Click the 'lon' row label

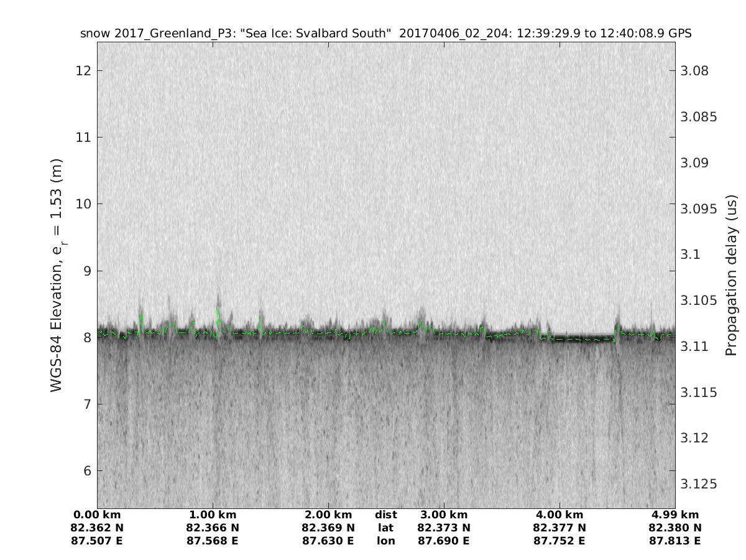pyautogui.click(x=385, y=541)
